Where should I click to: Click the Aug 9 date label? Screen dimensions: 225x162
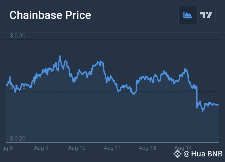click(41, 148)
